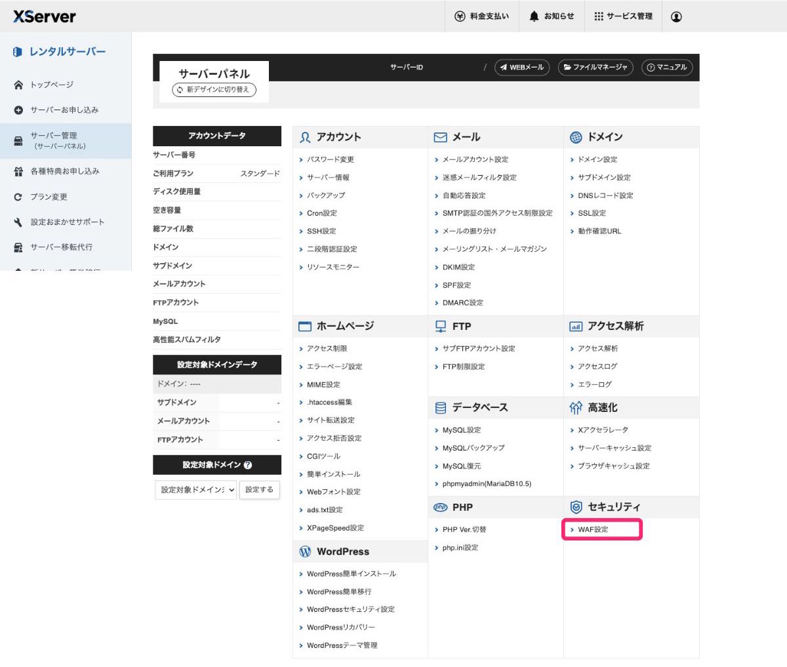Image resolution: width=787 pixels, height=667 pixels.
Task: Switch using 新デザインに切り替え button
Action: [x=214, y=90]
